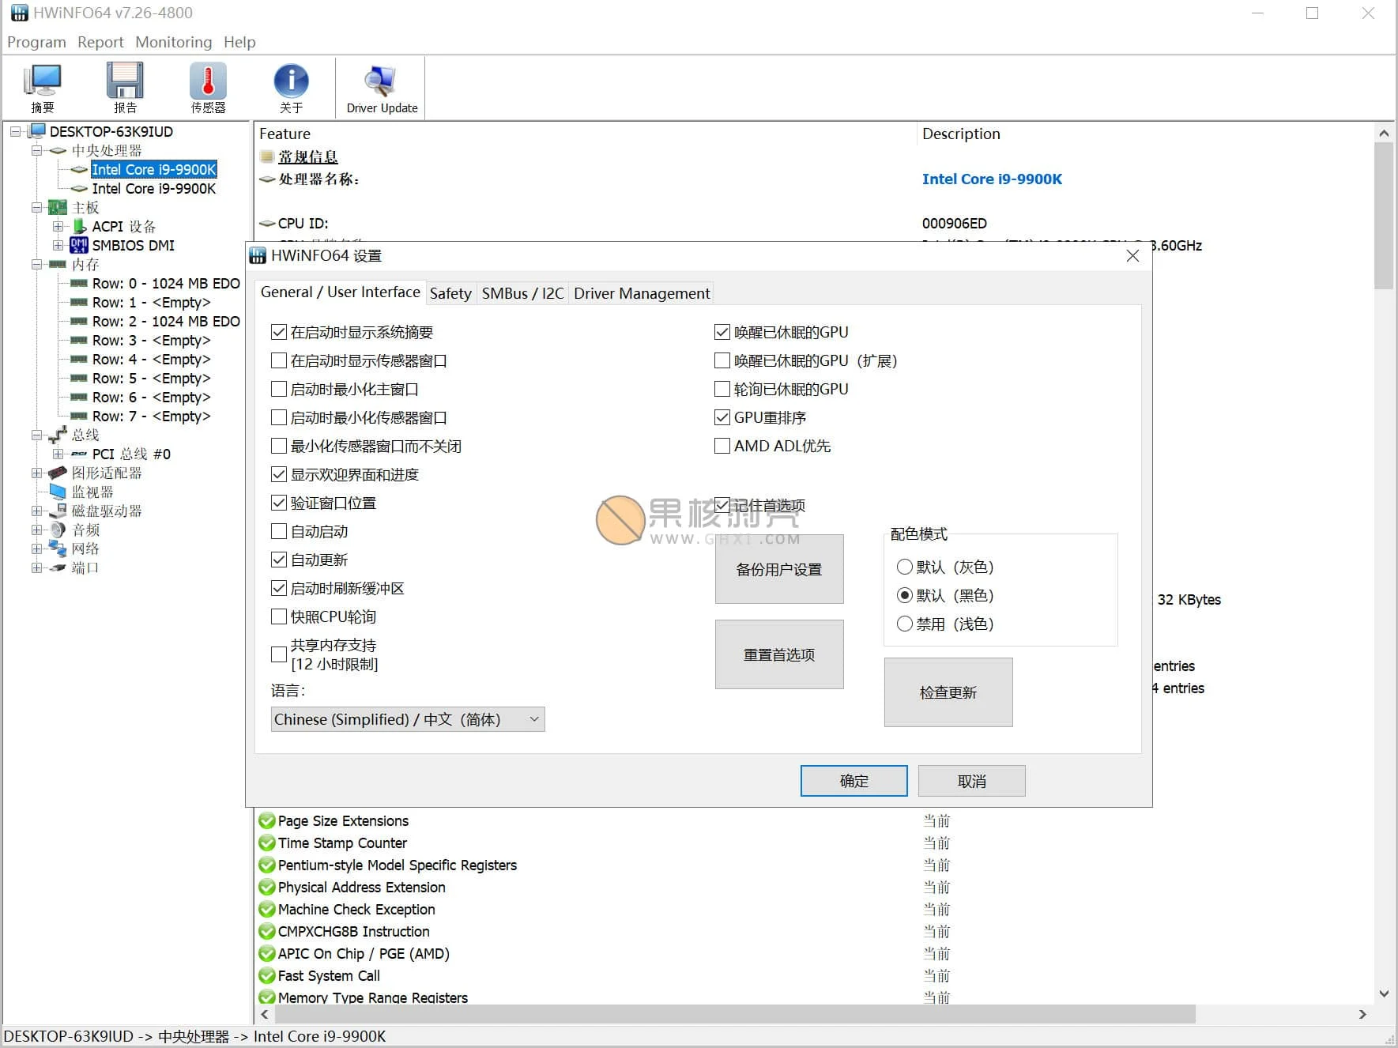The width and height of the screenshot is (1398, 1048).
Task: Uncheck 在启动时显示系统摘要 checkbox
Action: 278,332
